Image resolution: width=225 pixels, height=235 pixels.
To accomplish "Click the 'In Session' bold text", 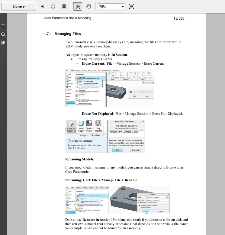I will [x=119, y=55].
